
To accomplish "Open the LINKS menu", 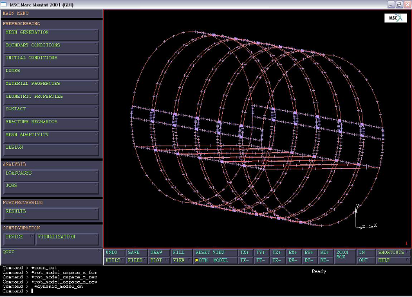I will (x=51, y=73).
